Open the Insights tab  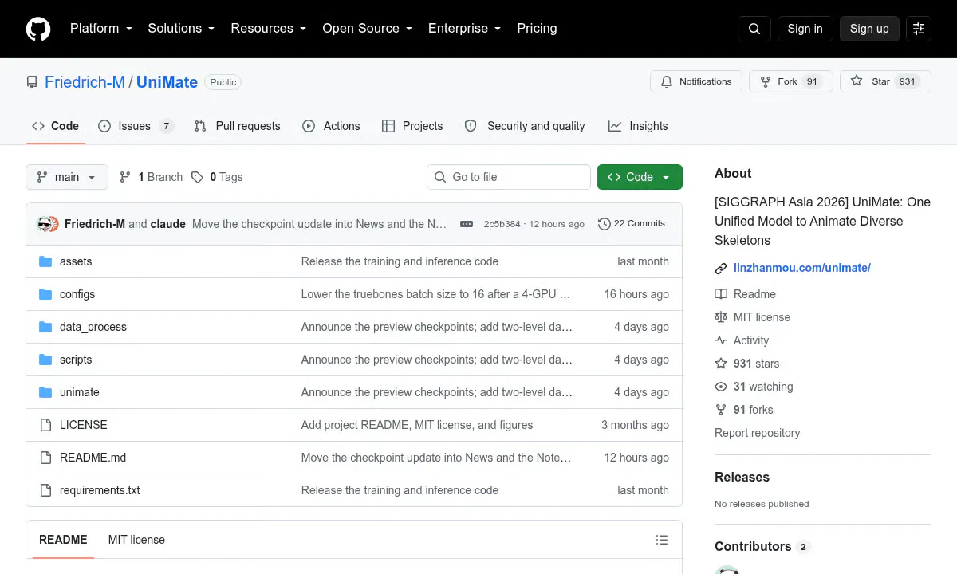638,126
